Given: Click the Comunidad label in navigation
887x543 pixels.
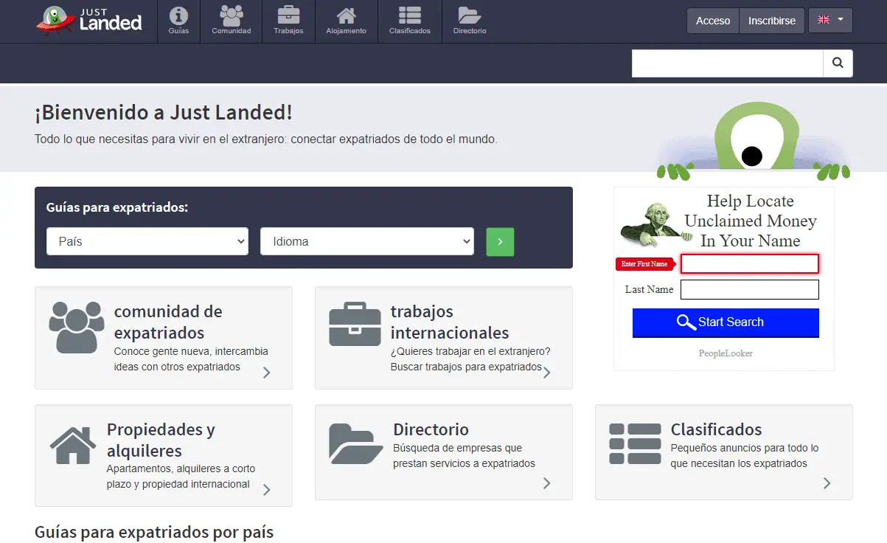Looking at the screenshot, I should (232, 31).
